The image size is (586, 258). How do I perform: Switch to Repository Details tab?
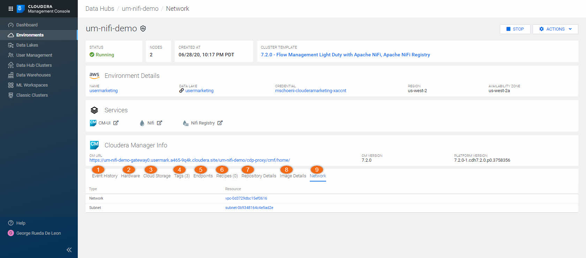[x=259, y=176]
